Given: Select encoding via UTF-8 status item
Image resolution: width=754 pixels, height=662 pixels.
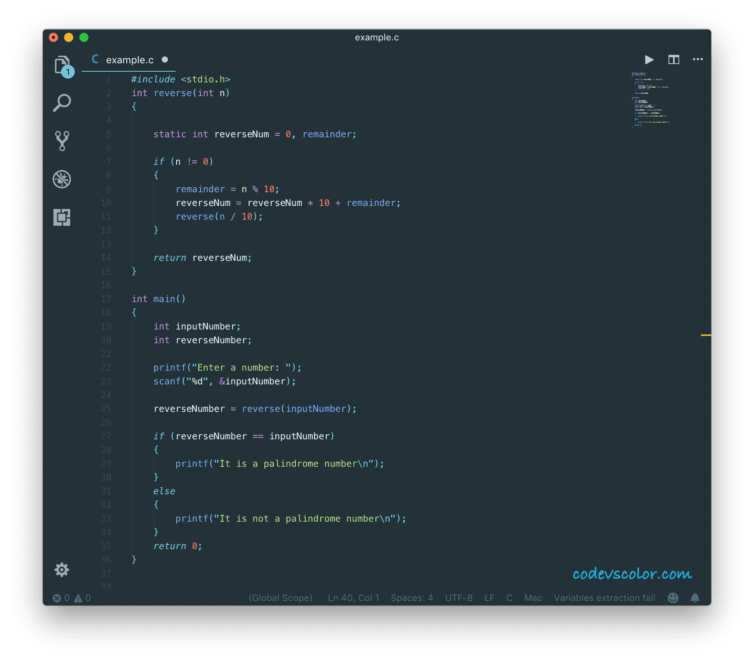Looking at the screenshot, I should point(459,598).
